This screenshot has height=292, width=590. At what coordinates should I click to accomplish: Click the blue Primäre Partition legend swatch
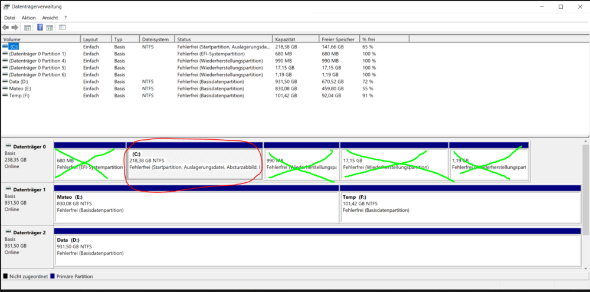(x=53, y=276)
